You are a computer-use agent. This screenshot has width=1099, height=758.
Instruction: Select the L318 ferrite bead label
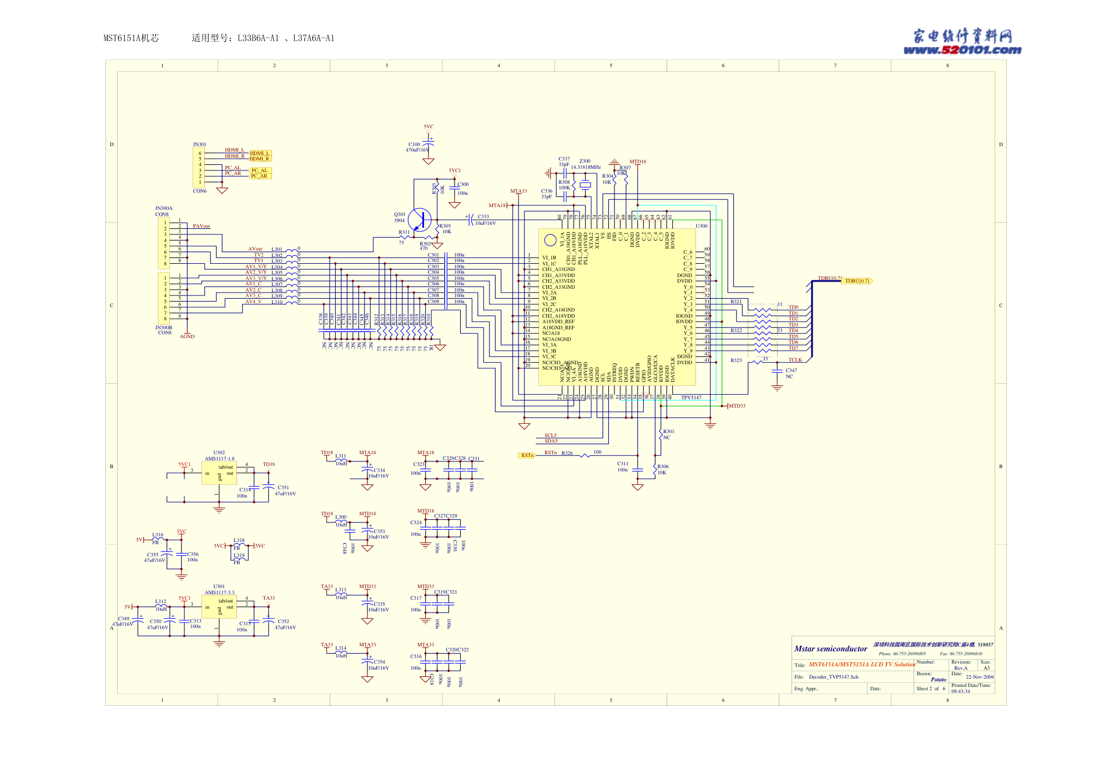tap(239, 540)
